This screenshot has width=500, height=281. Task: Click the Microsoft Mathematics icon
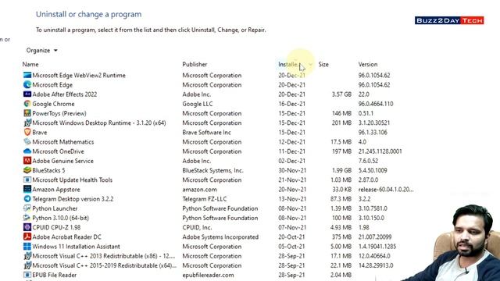click(x=27, y=142)
